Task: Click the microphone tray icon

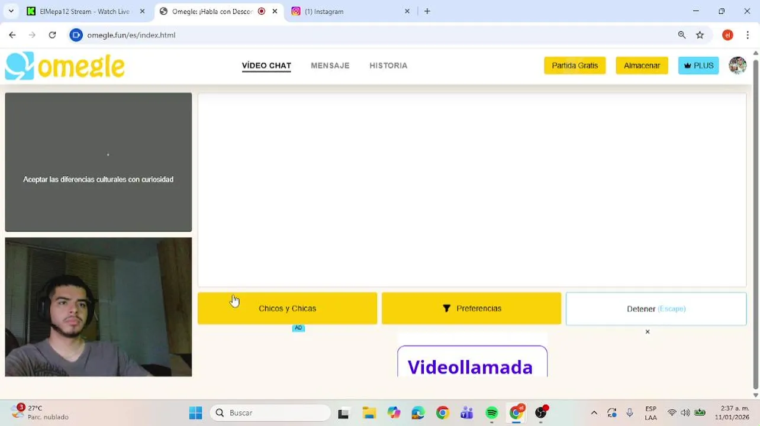Action: [x=630, y=413]
